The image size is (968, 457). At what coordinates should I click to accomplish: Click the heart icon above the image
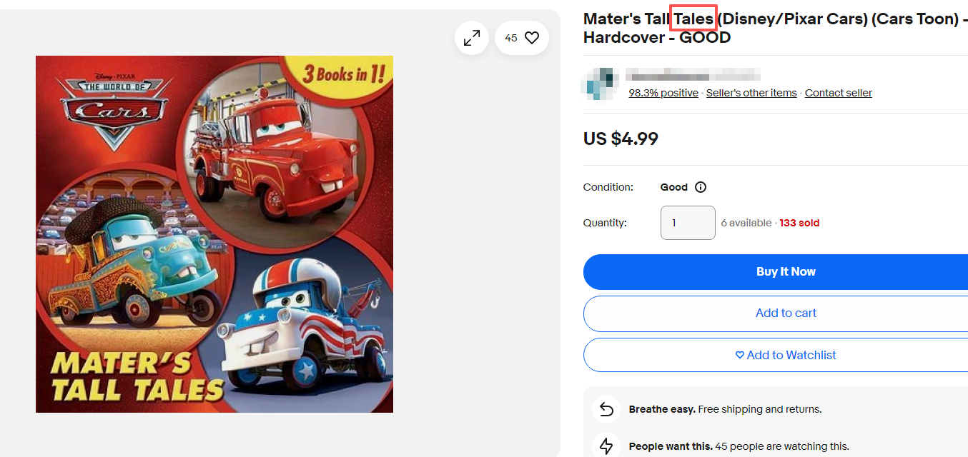(531, 39)
